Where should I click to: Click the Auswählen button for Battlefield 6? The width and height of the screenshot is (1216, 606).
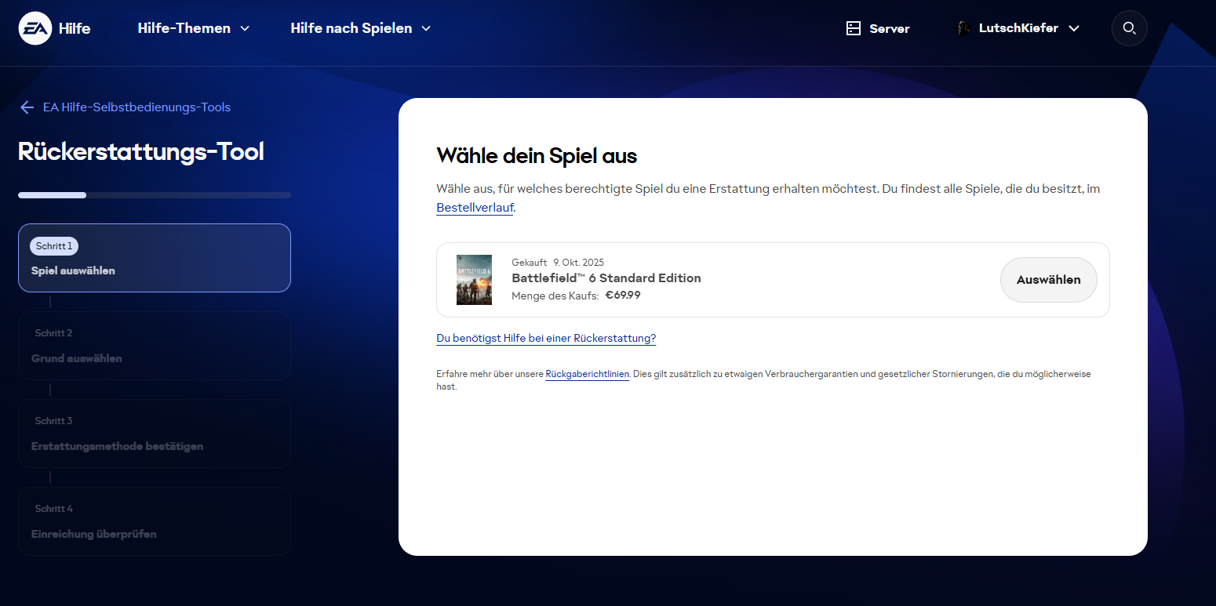(x=1048, y=280)
